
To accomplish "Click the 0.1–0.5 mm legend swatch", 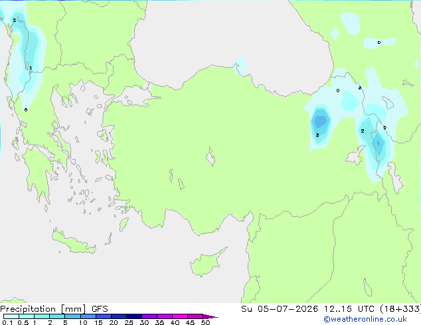I will [11, 316].
